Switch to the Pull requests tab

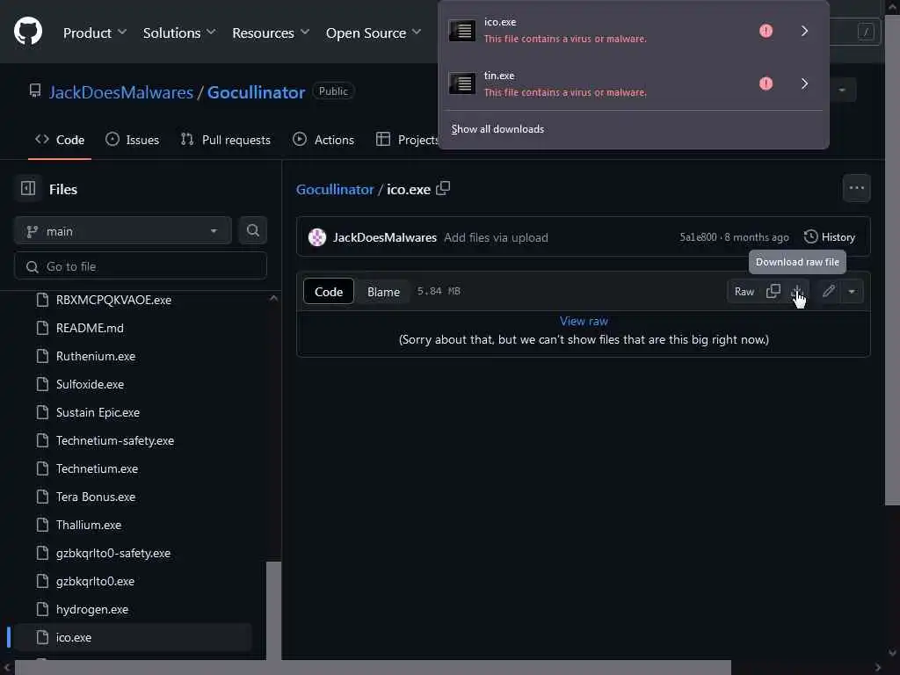226,140
